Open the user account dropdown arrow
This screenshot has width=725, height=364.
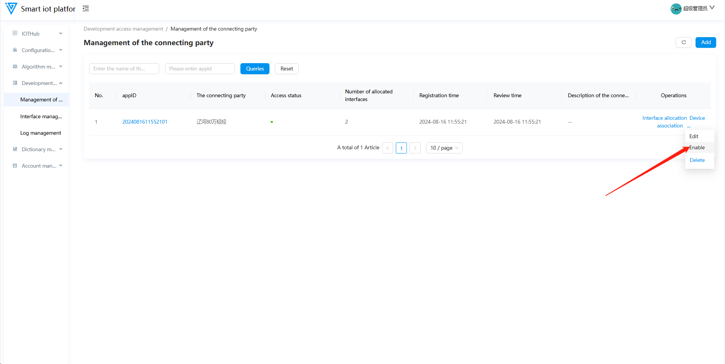click(712, 8)
